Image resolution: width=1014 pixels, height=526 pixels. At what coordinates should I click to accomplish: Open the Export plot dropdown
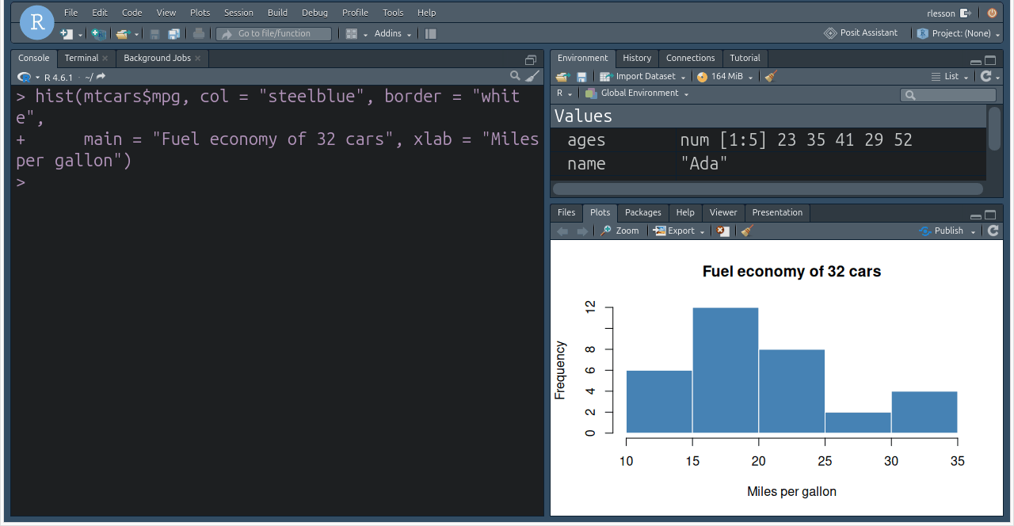point(680,231)
